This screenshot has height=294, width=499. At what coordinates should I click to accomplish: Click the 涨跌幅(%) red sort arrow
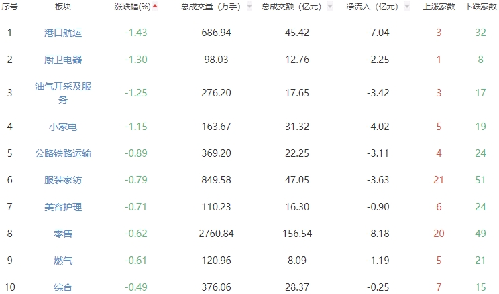156,7
